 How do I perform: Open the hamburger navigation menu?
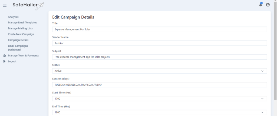click(x=5, y=6)
